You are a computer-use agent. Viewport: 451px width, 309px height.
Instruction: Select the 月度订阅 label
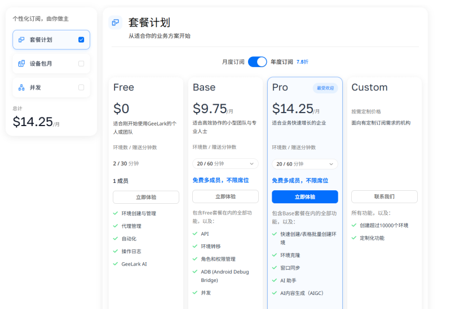(x=233, y=62)
